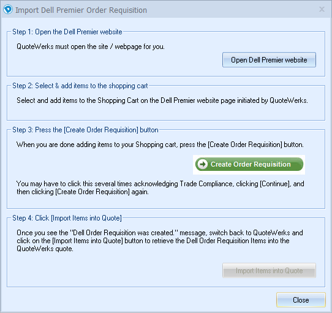The width and height of the screenshot is (332, 313).
Task: Select the Step 1 group heading
Action: 67,32
